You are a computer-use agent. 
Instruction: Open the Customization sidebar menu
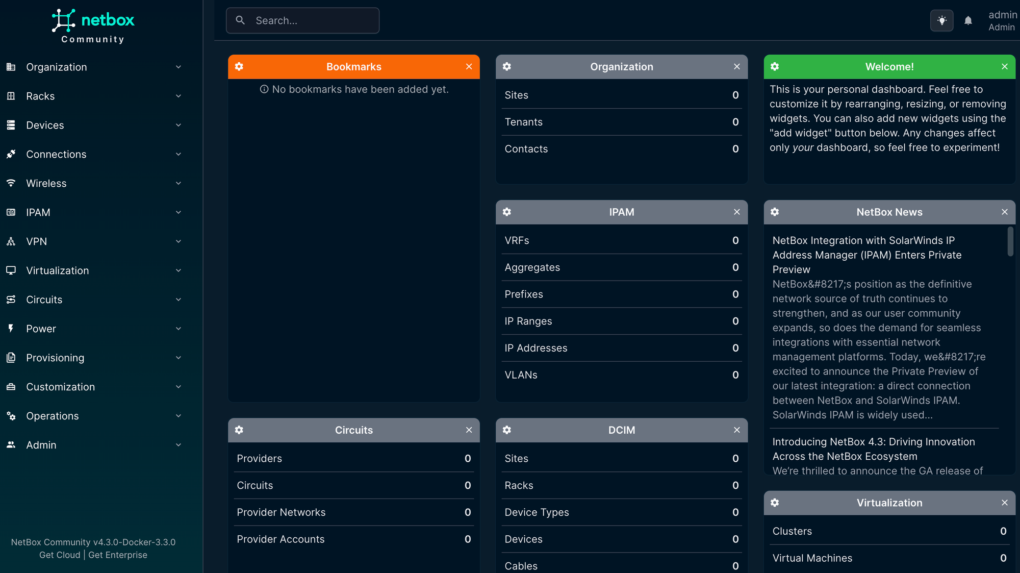94,387
